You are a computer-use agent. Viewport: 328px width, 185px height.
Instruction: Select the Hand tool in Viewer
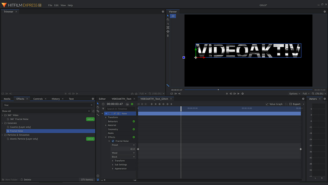point(168,20)
